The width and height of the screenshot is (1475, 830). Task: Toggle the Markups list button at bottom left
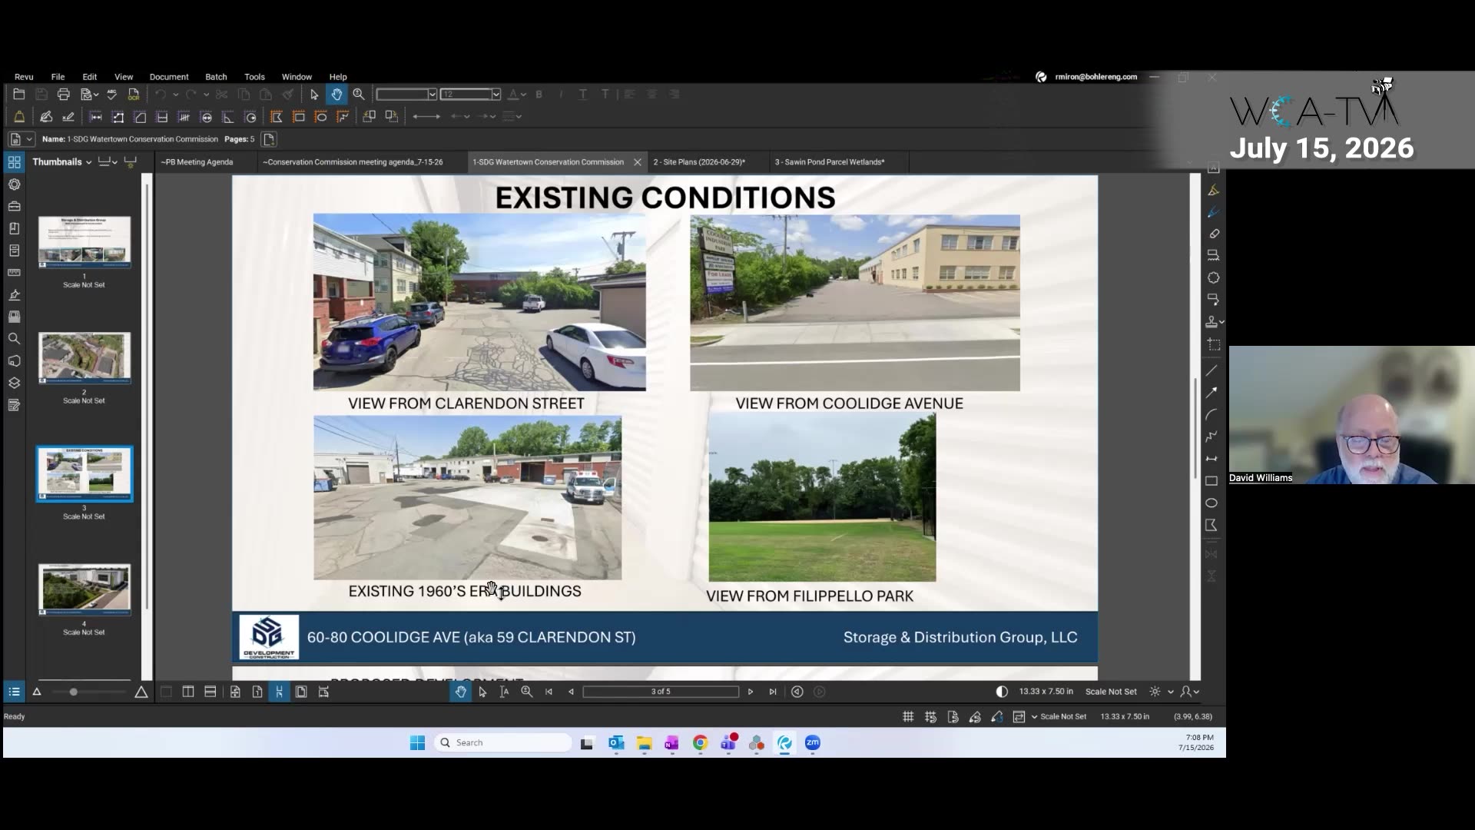pos(14,692)
